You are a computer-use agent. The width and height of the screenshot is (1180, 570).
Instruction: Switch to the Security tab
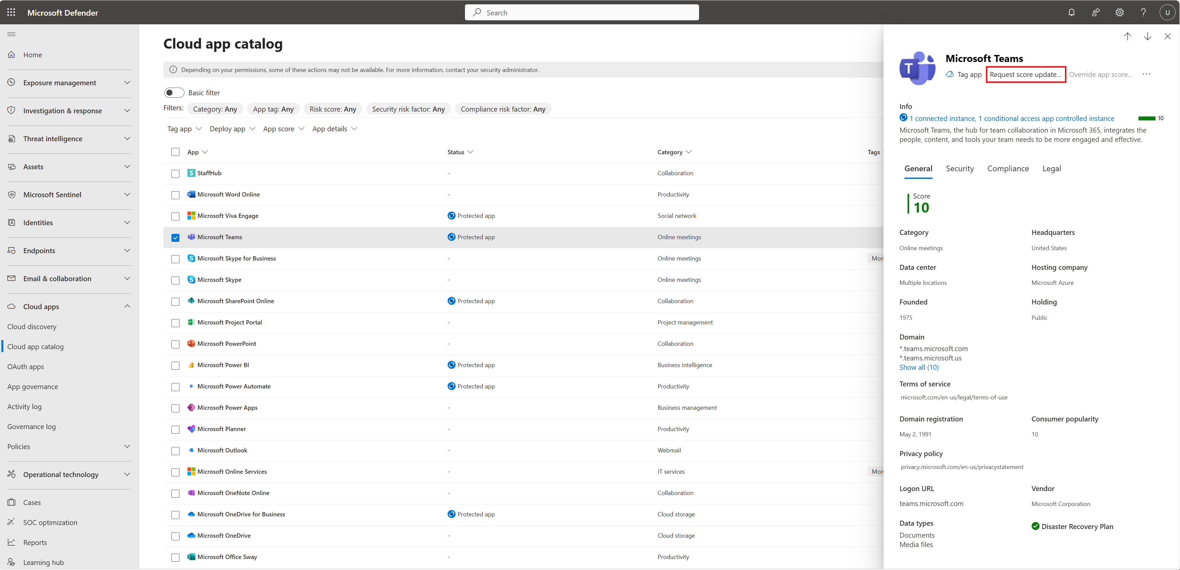[960, 168]
